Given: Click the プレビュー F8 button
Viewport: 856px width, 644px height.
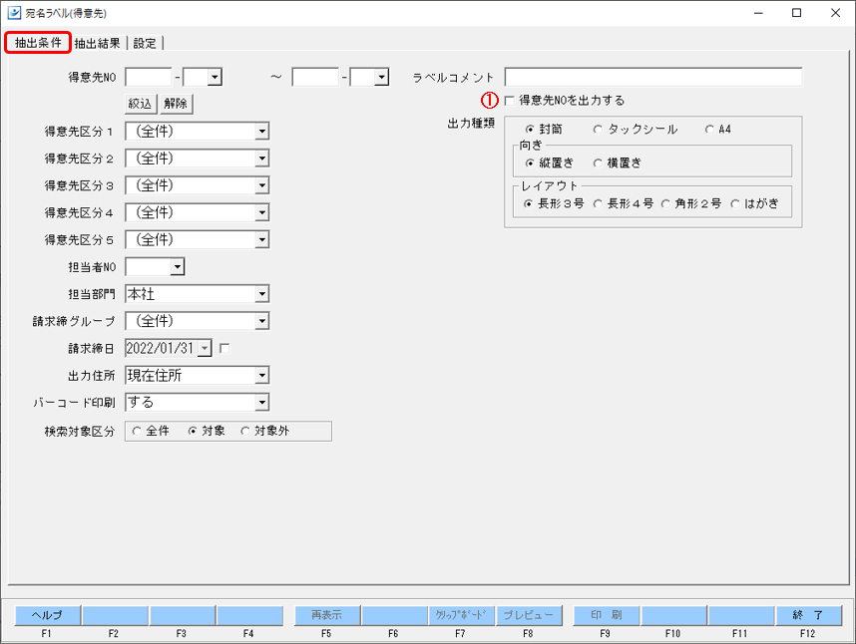Looking at the screenshot, I should click(528, 616).
